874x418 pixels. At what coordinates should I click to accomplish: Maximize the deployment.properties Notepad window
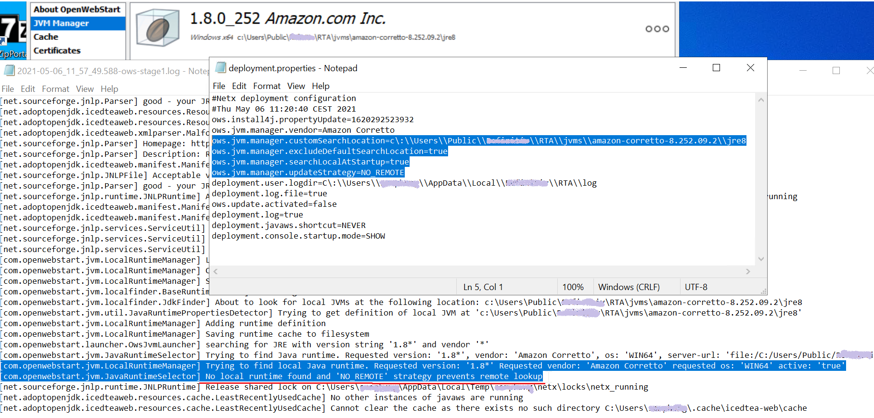point(716,68)
